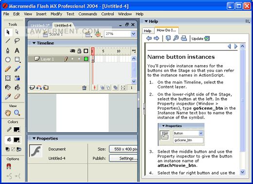Select the Free Transform tool

tap(8, 78)
